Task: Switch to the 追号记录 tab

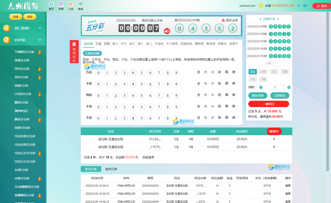Action: click(x=111, y=169)
